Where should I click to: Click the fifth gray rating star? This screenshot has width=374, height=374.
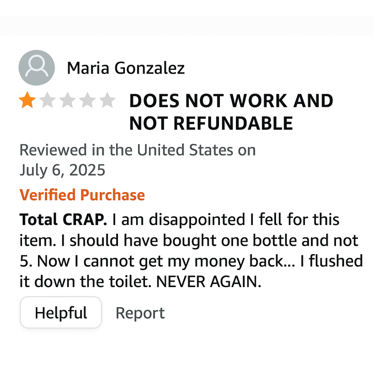107,100
